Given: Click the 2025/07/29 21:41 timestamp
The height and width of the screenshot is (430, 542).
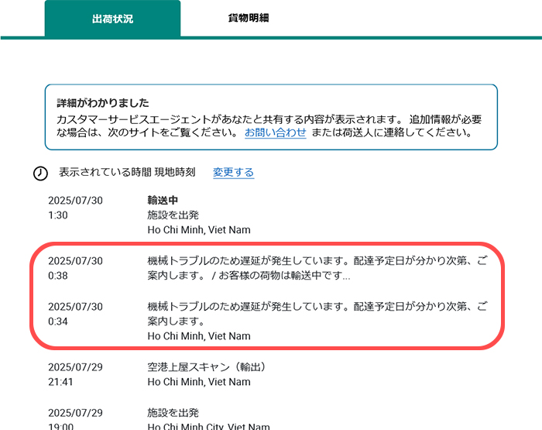Looking at the screenshot, I should point(75,374).
